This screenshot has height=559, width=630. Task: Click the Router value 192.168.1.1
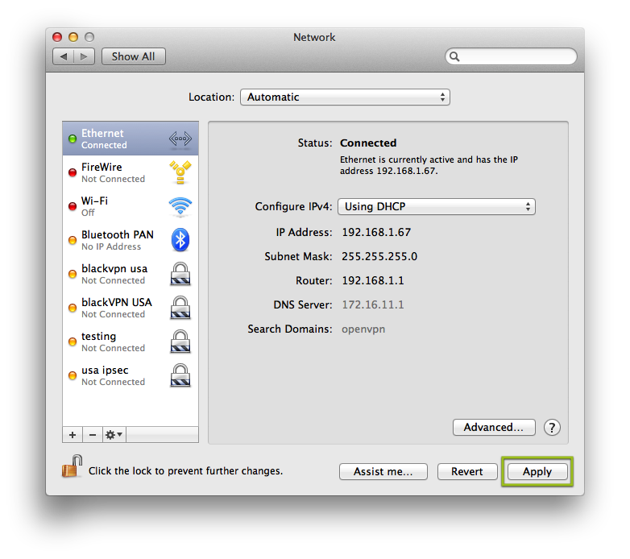coord(373,280)
